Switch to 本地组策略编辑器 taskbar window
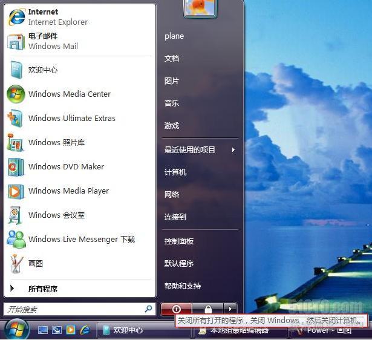The image size is (372, 340). tap(241, 330)
